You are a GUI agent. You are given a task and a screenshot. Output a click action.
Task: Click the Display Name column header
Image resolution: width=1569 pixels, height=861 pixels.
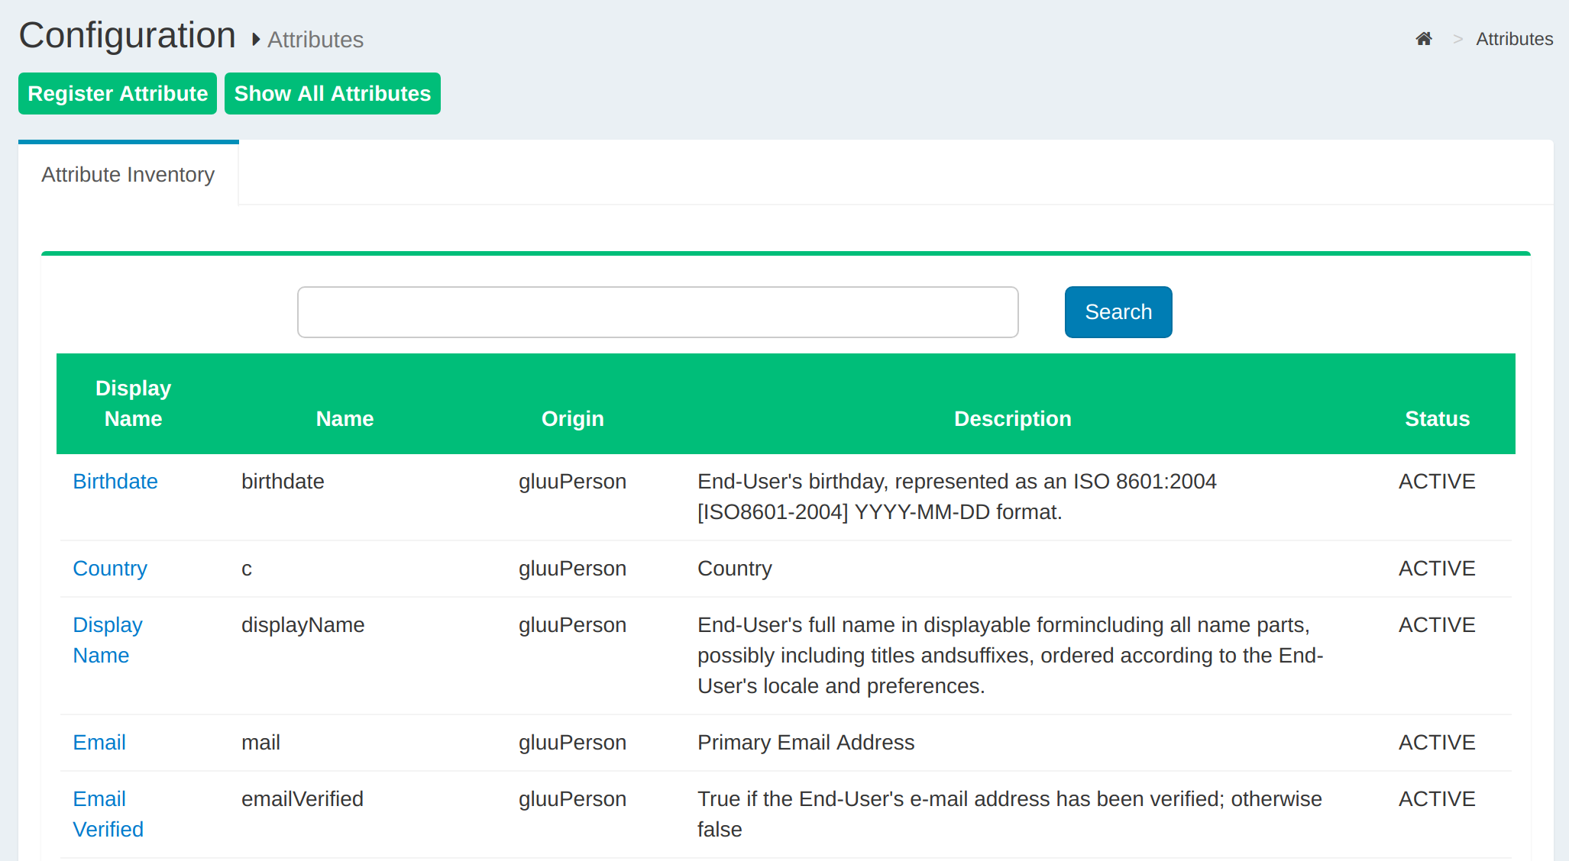tap(134, 403)
